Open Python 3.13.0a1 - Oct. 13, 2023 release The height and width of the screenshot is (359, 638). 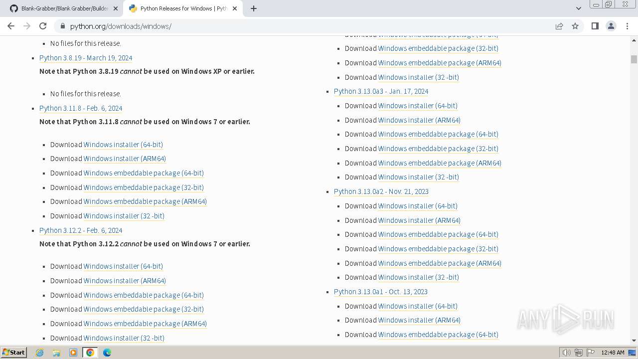[x=381, y=292]
